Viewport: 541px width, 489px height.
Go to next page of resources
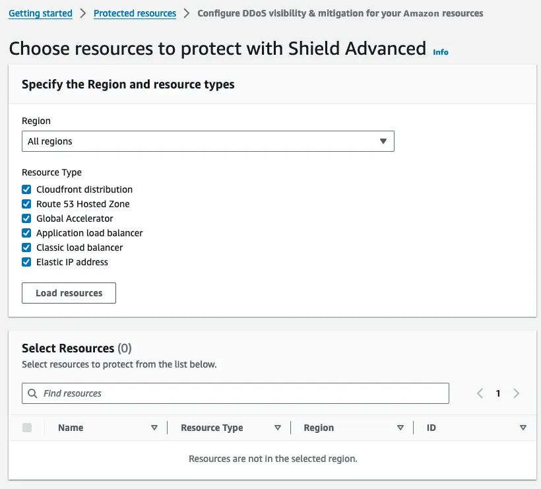tap(516, 393)
